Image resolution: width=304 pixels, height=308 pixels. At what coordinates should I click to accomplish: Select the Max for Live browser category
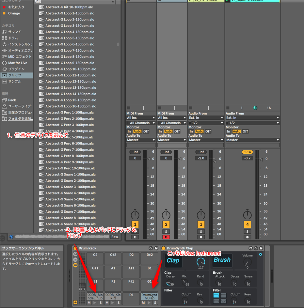(x=17, y=63)
